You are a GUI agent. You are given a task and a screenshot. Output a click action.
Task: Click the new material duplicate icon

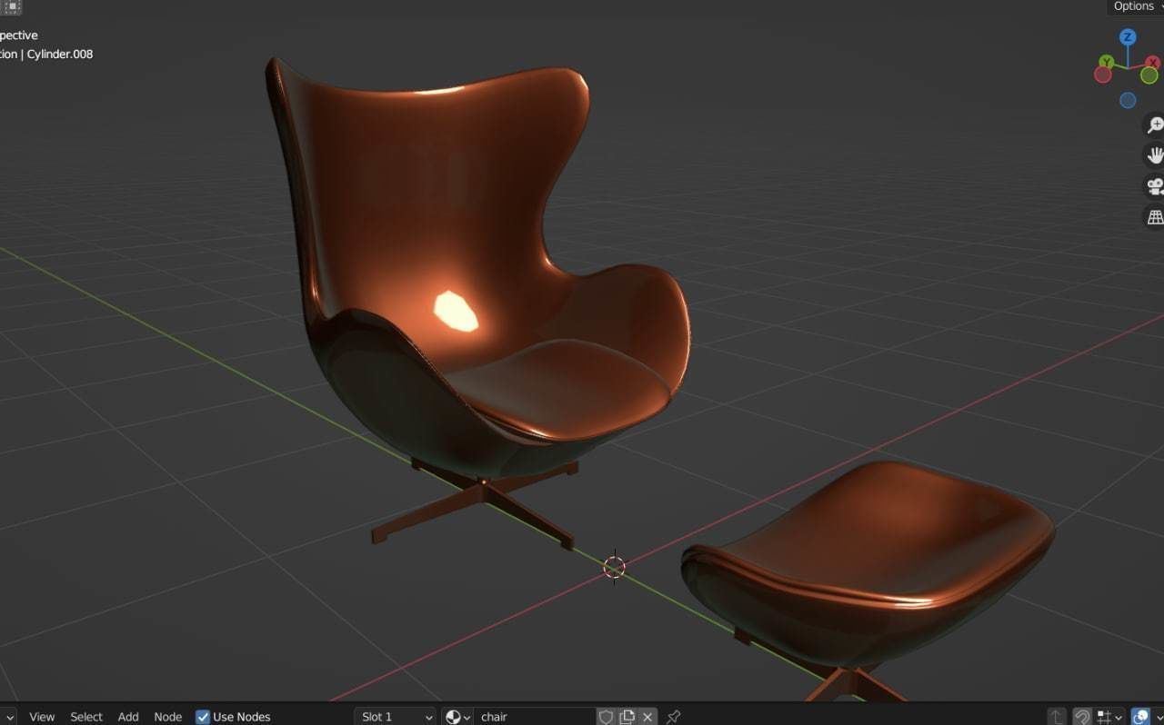pyautogui.click(x=627, y=717)
